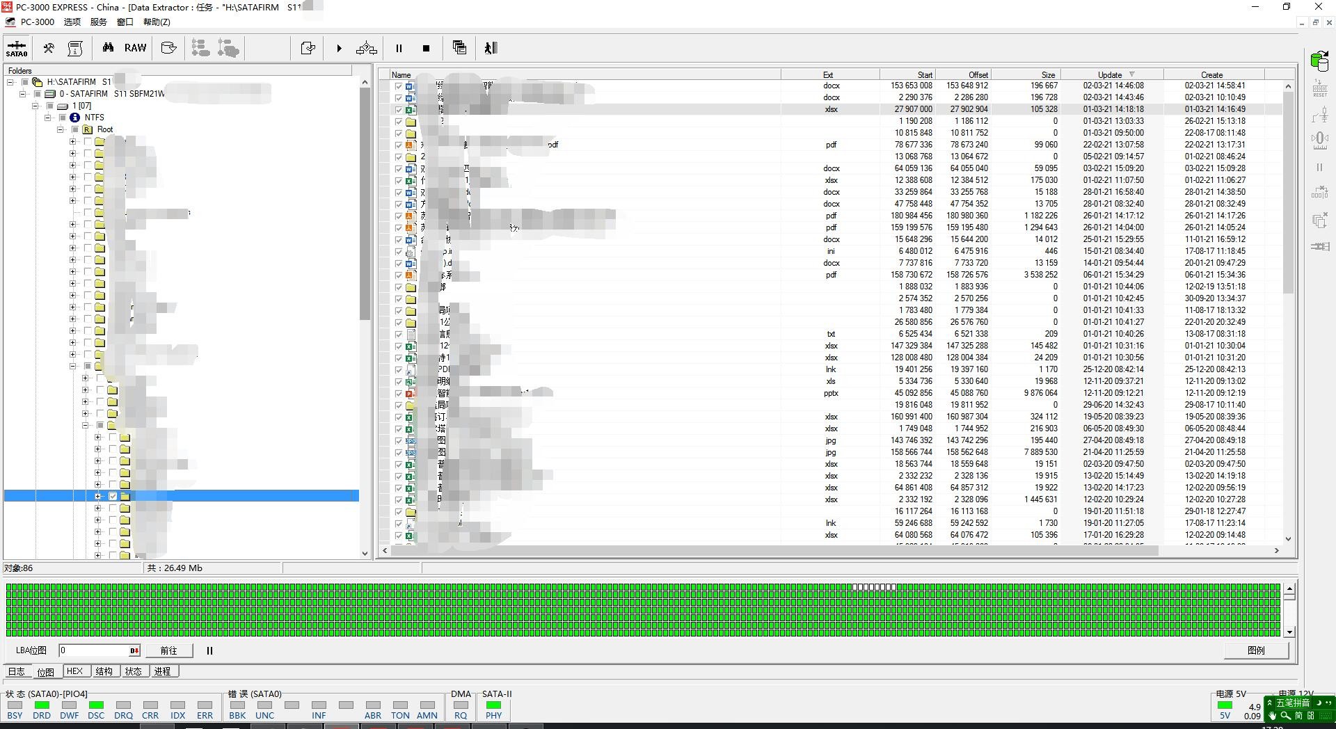1336x729 pixels.
Task: Click the save disk image icon
Action: tap(168, 48)
